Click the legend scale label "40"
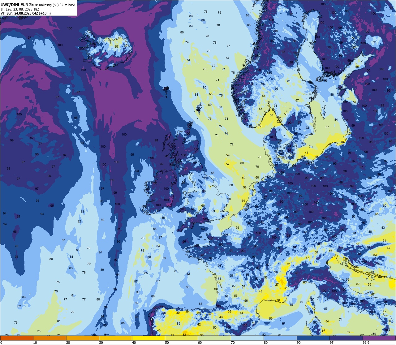The image size is (396, 345). coord(134,343)
